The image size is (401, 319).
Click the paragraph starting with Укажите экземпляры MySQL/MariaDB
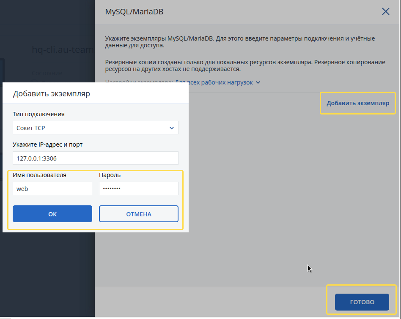pos(240,42)
